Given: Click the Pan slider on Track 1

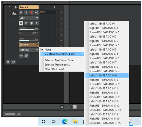Looking at the screenshot, I should point(29,34).
